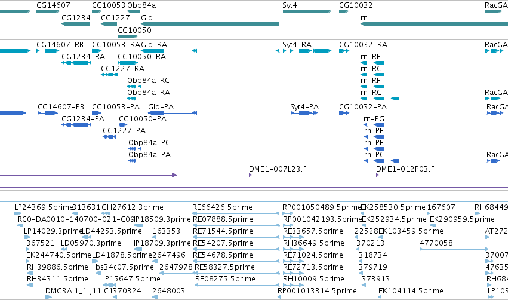The width and height of the screenshot is (508, 300).
Task: Click the CG10053-RA transcript label
Action: pos(116,44)
